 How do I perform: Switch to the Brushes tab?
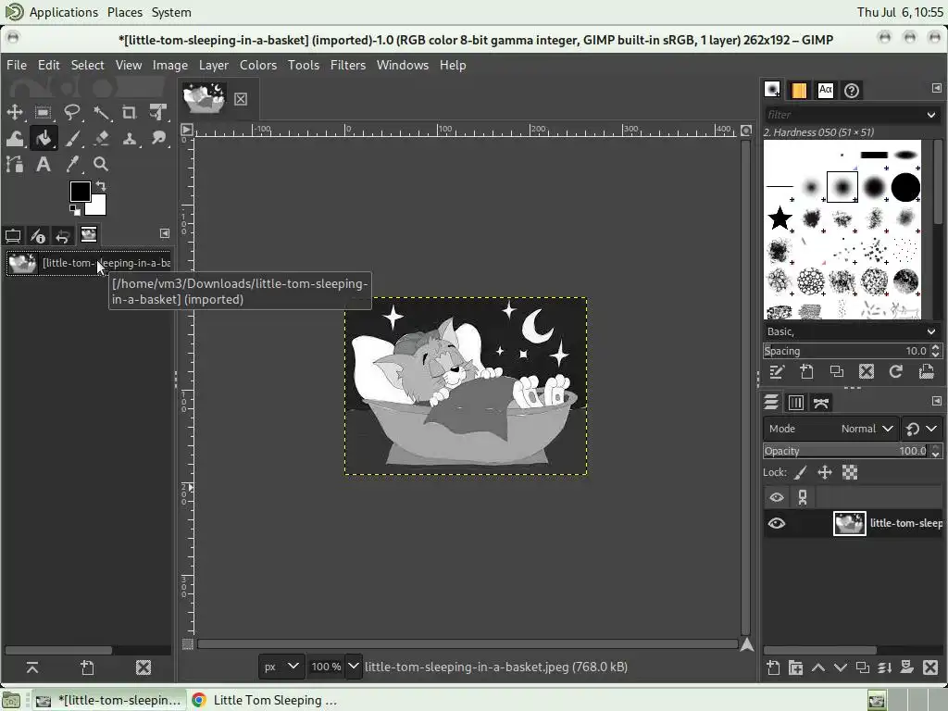pyautogui.click(x=771, y=90)
